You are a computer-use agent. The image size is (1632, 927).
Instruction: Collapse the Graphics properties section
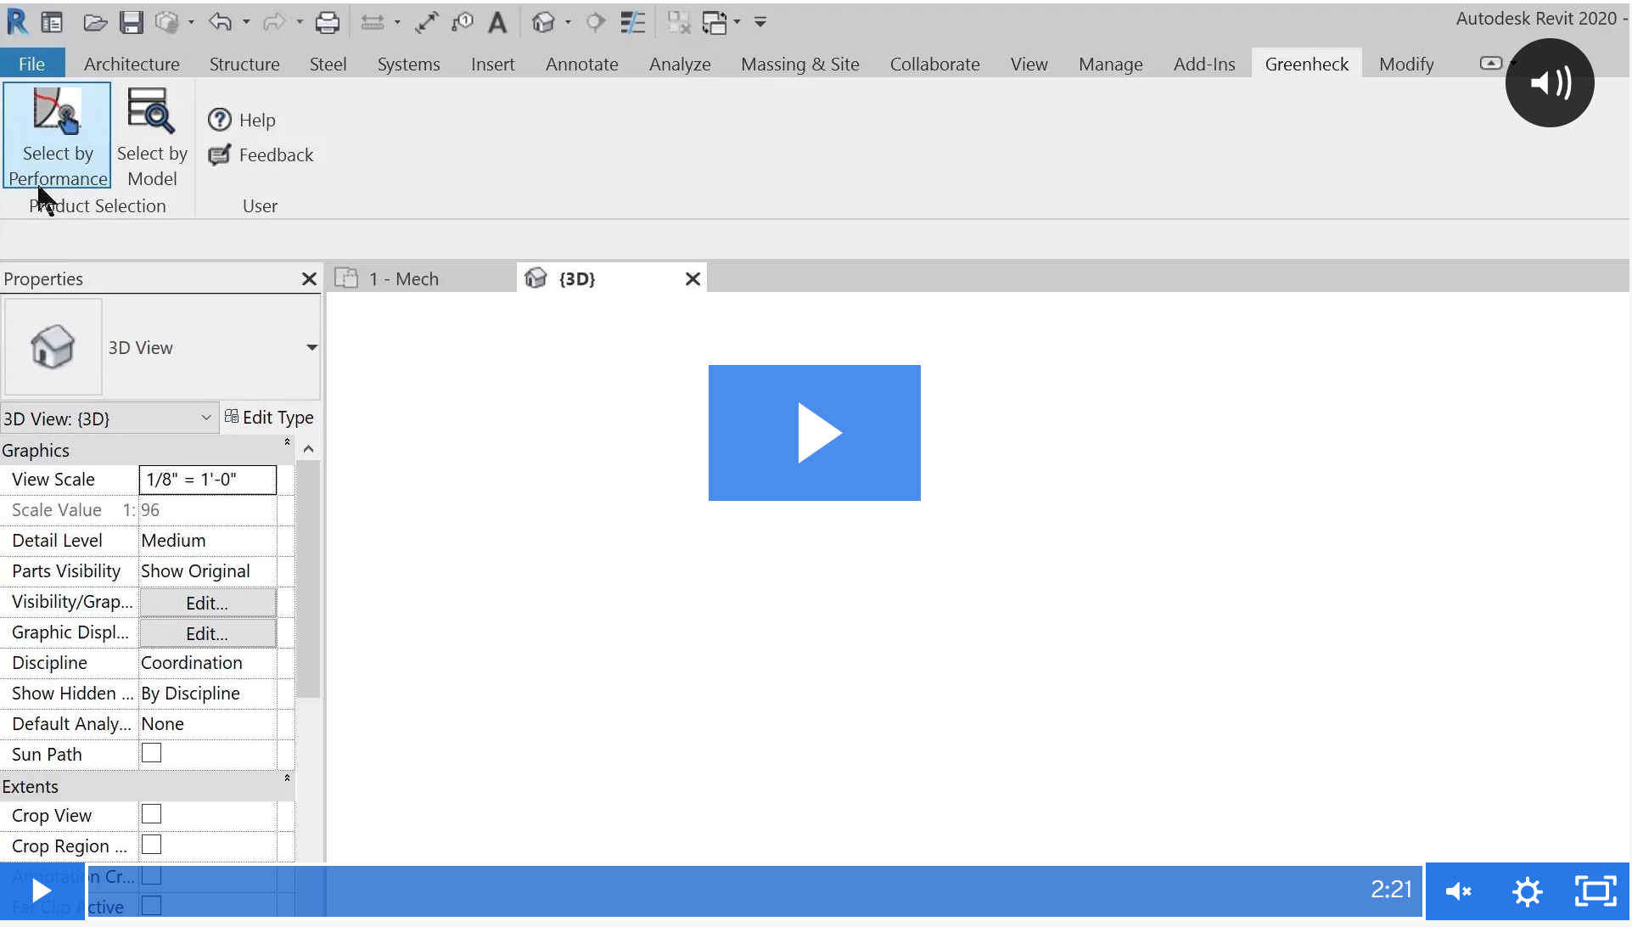click(x=287, y=442)
